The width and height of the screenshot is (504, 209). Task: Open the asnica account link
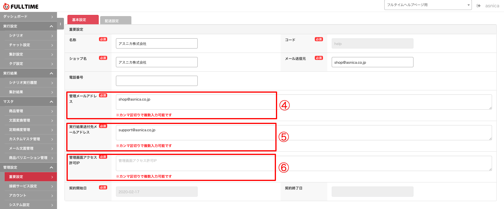(492, 6)
